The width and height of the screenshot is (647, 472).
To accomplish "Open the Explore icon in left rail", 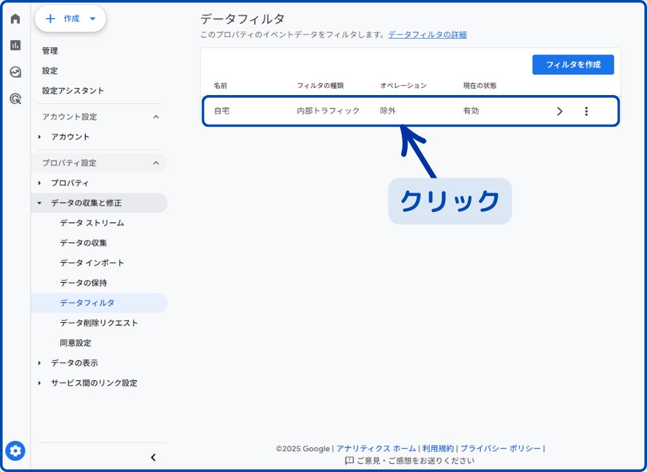I will pyautogui.click(x=16, y=72).
